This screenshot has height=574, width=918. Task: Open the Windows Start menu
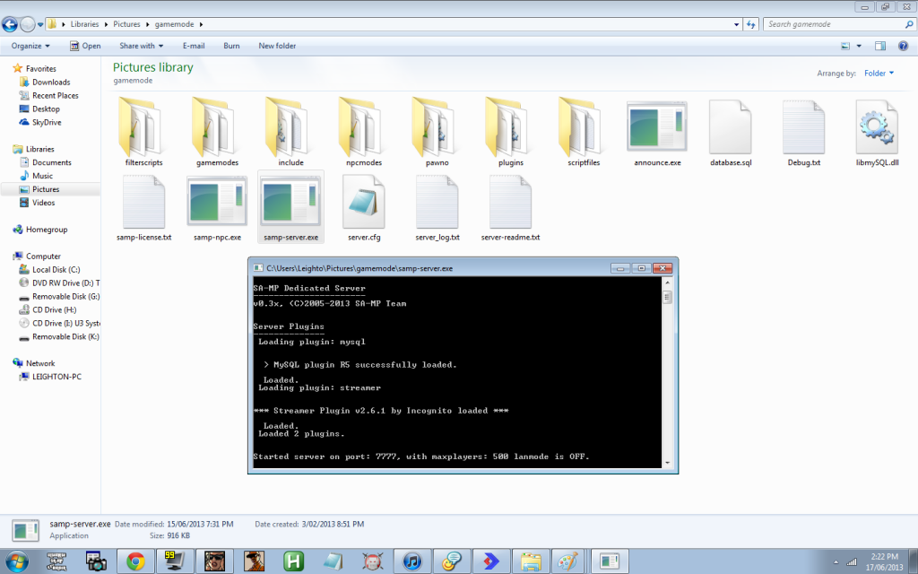click(x=16, y=561)
